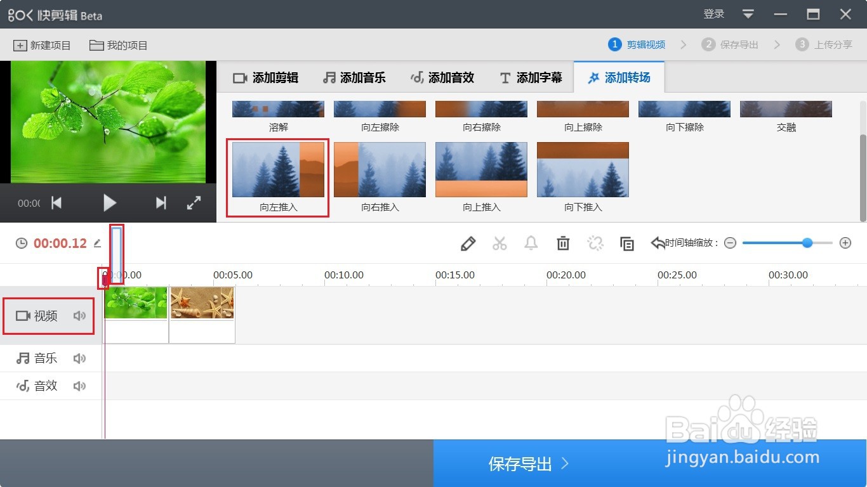
Task: Switch to the 添加音乐 tab
Action: coord(355,77)
